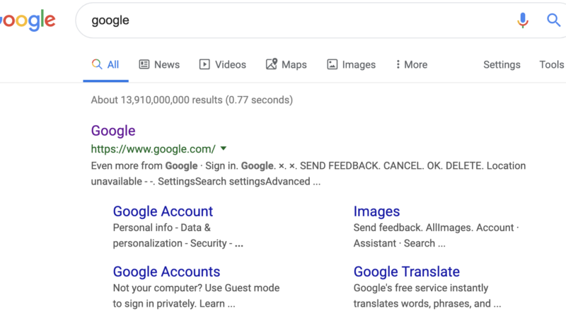The width and height of the screenshot is (566, 318).
Task: Click Google's free service instantly description
Action: coord(427,295)
